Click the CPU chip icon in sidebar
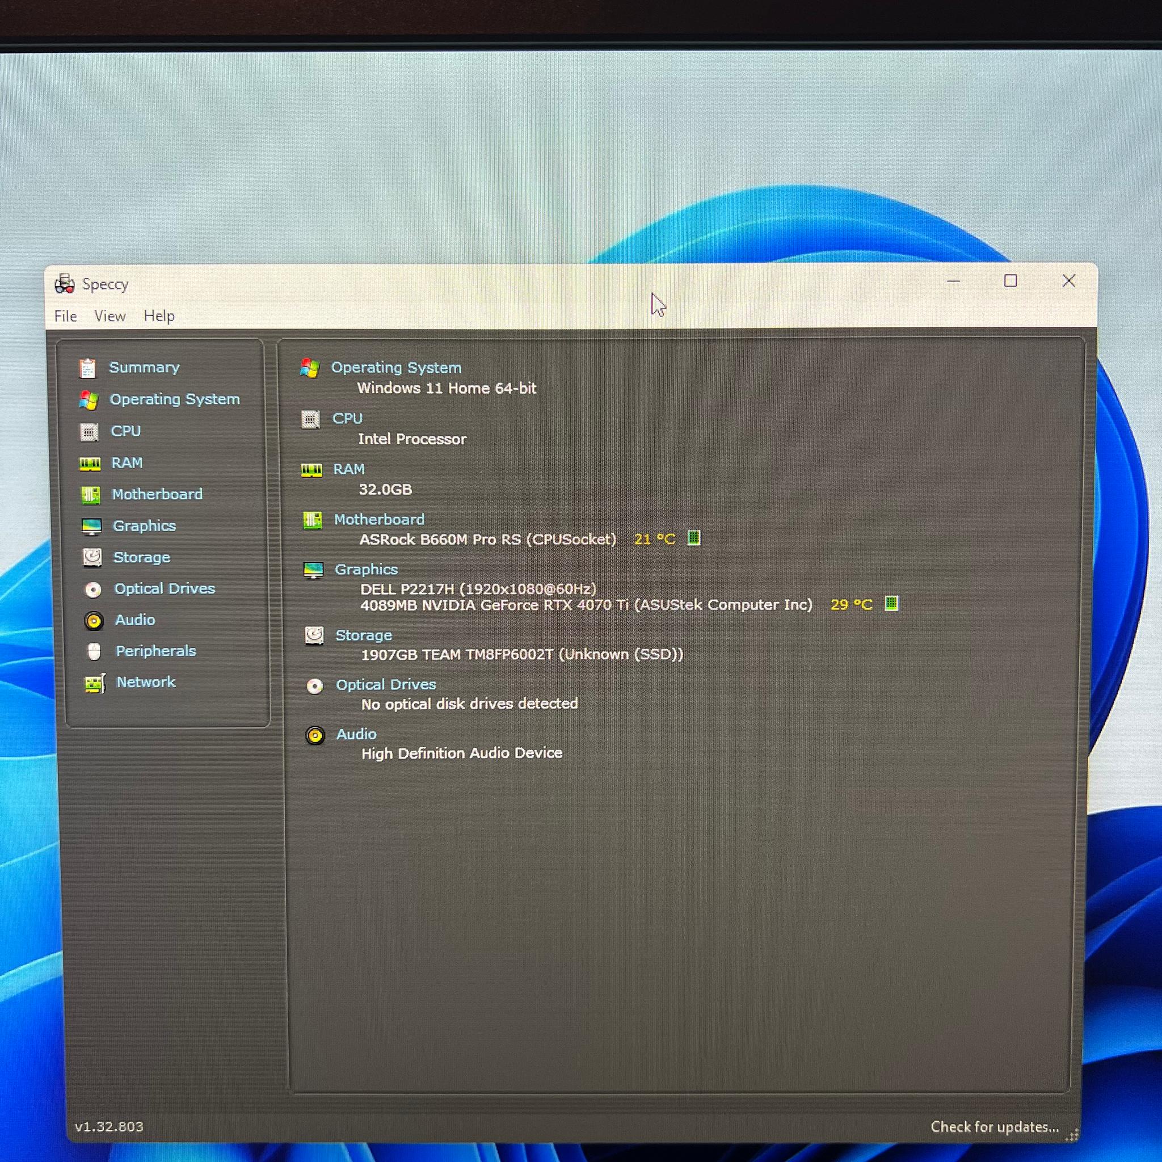 [90, 432]
